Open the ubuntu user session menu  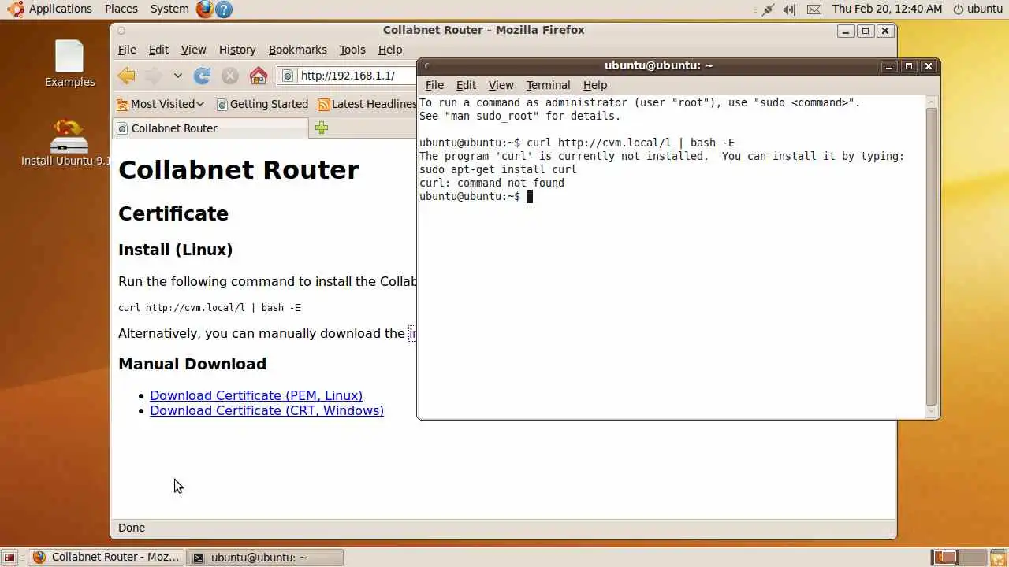pyautogui.click(x=977, y=9)
